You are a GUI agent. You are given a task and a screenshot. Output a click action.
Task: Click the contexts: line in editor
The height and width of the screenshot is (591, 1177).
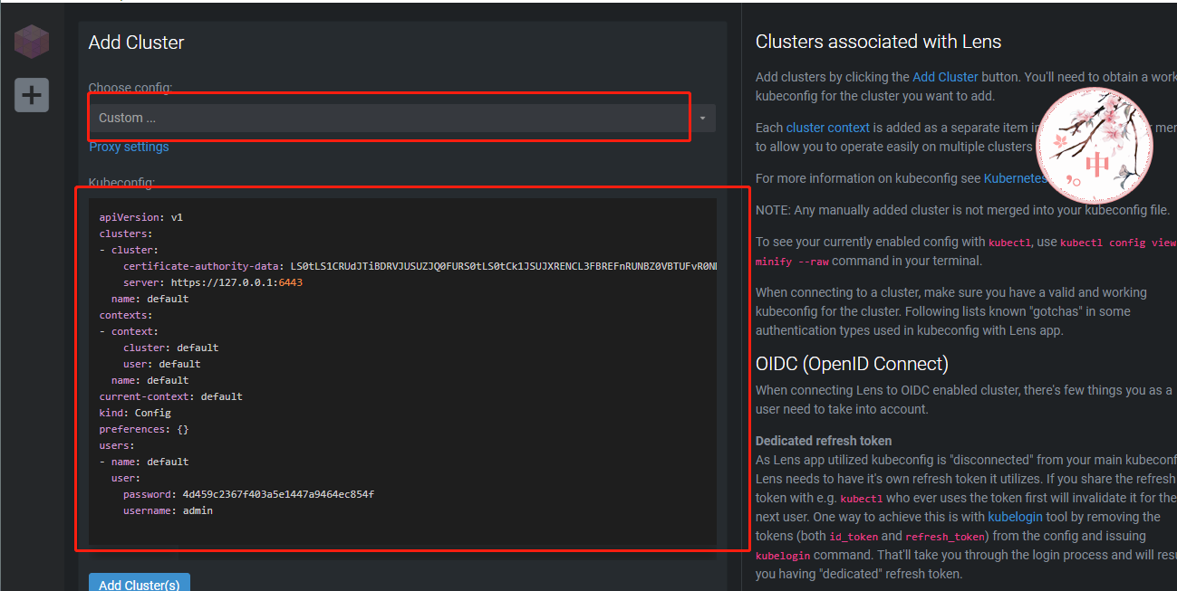[126, 315]
